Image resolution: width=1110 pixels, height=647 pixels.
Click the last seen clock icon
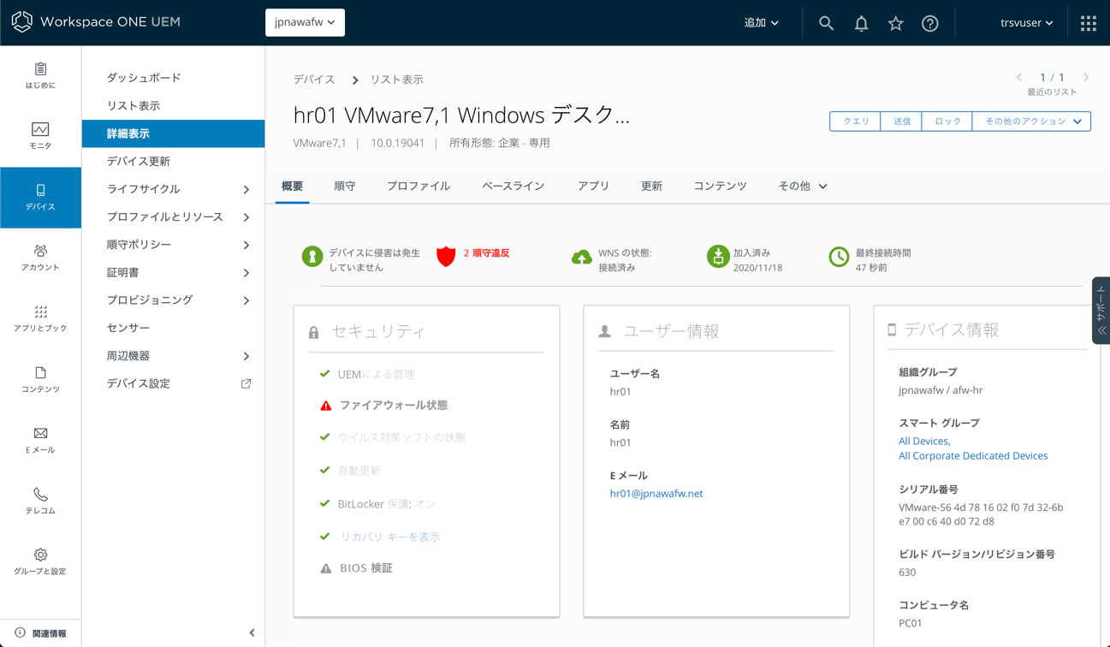tap(839, 256)
